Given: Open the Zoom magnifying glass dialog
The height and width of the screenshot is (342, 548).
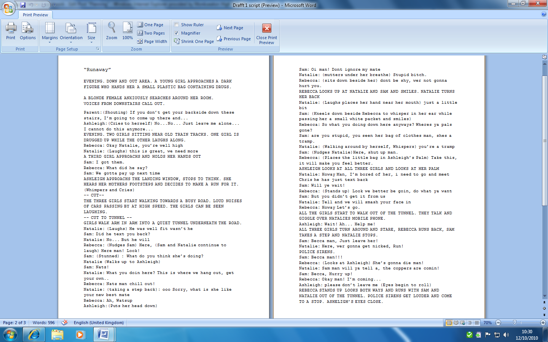Looking at the screenshot, I should point(112,31).
